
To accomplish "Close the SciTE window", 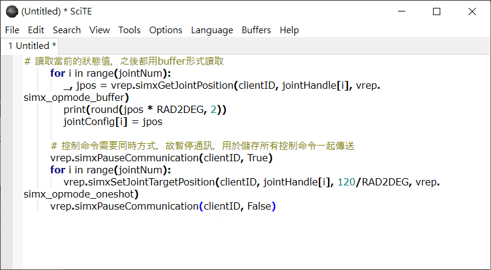I will (x=472, y=11).
